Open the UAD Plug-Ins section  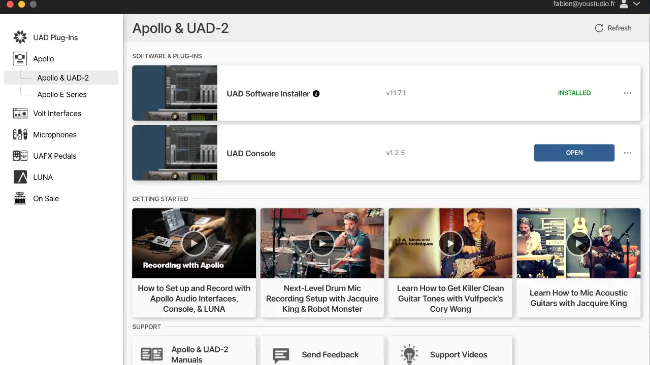point(55,38)
